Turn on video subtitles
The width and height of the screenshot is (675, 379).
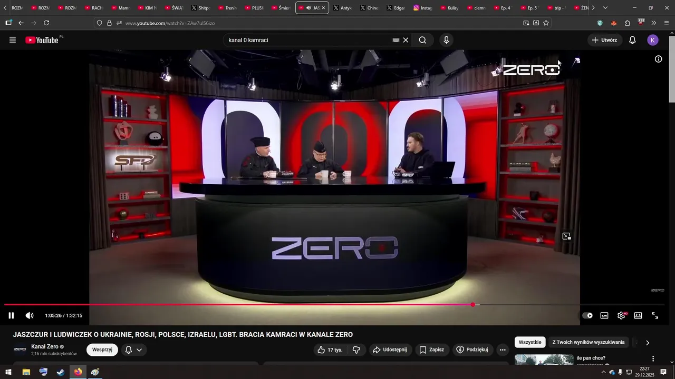pyautogui.click(x=604, y=315)
